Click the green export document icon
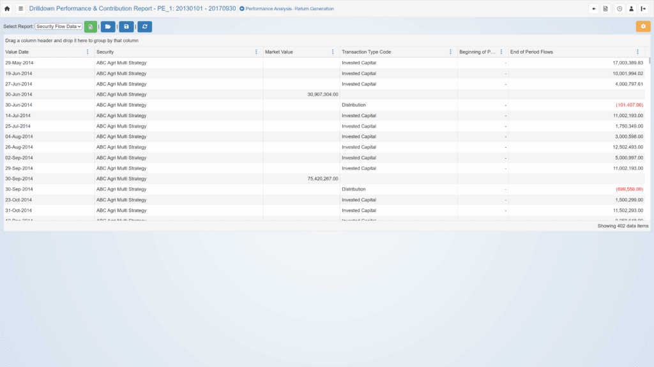 click(x=91, y=26)
